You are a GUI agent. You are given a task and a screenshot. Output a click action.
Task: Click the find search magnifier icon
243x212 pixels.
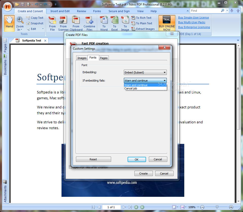coord(222,11)
